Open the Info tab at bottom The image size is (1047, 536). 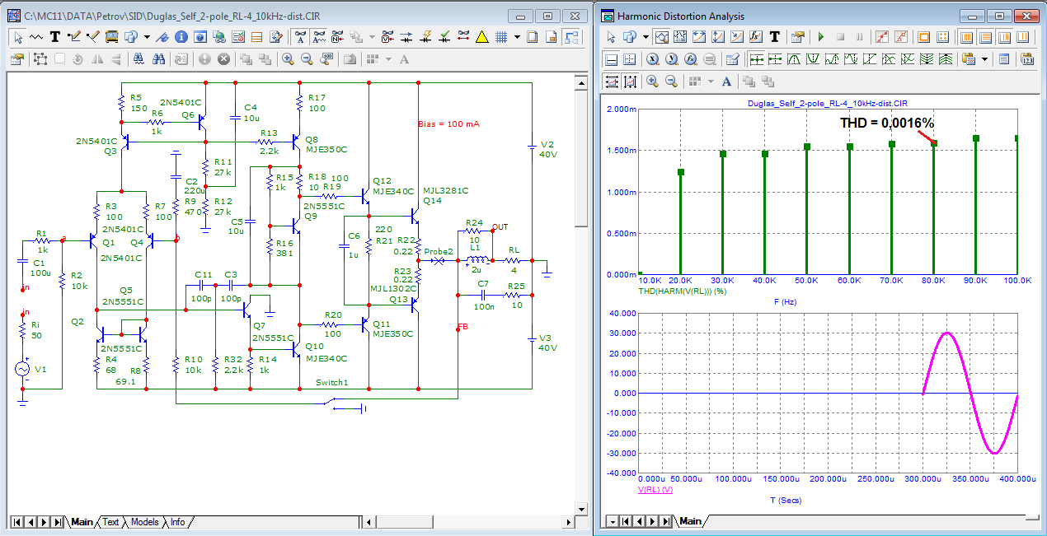click(178, 522)
